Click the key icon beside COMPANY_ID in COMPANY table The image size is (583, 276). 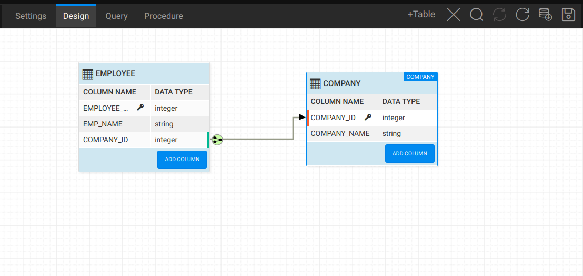pos(367,118)
